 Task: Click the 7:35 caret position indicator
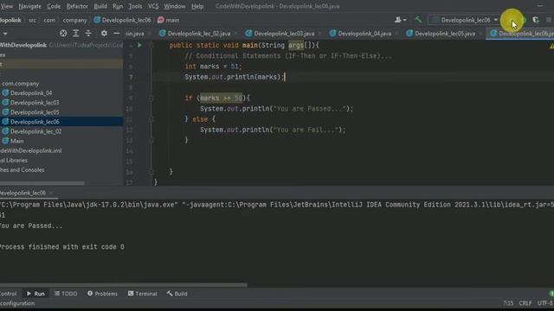pos(508,303)
